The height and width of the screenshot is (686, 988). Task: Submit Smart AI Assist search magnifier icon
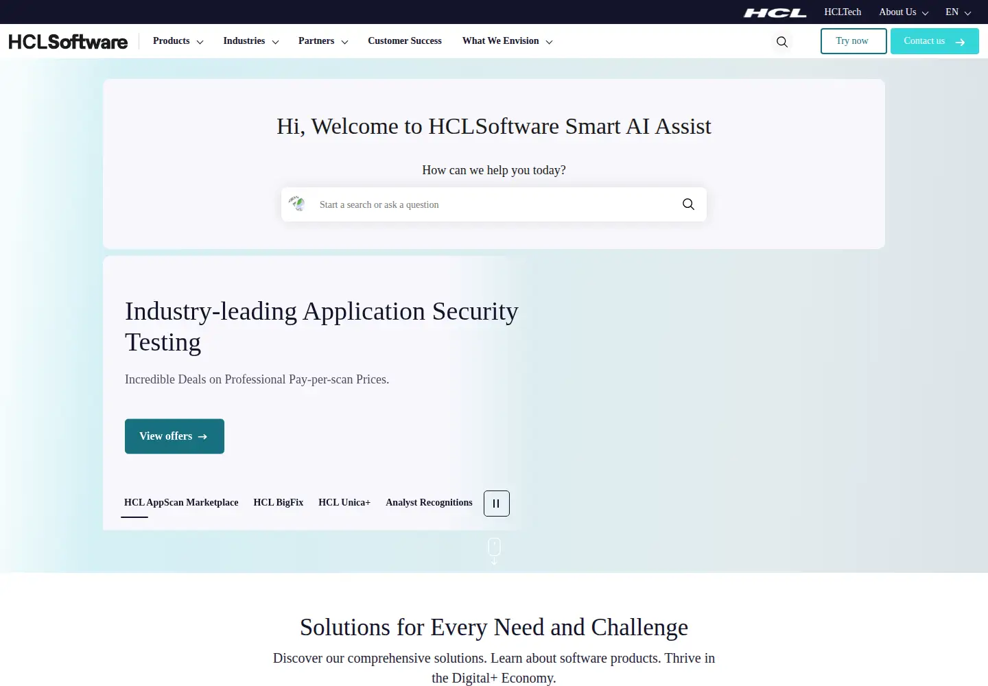[688, 204]
